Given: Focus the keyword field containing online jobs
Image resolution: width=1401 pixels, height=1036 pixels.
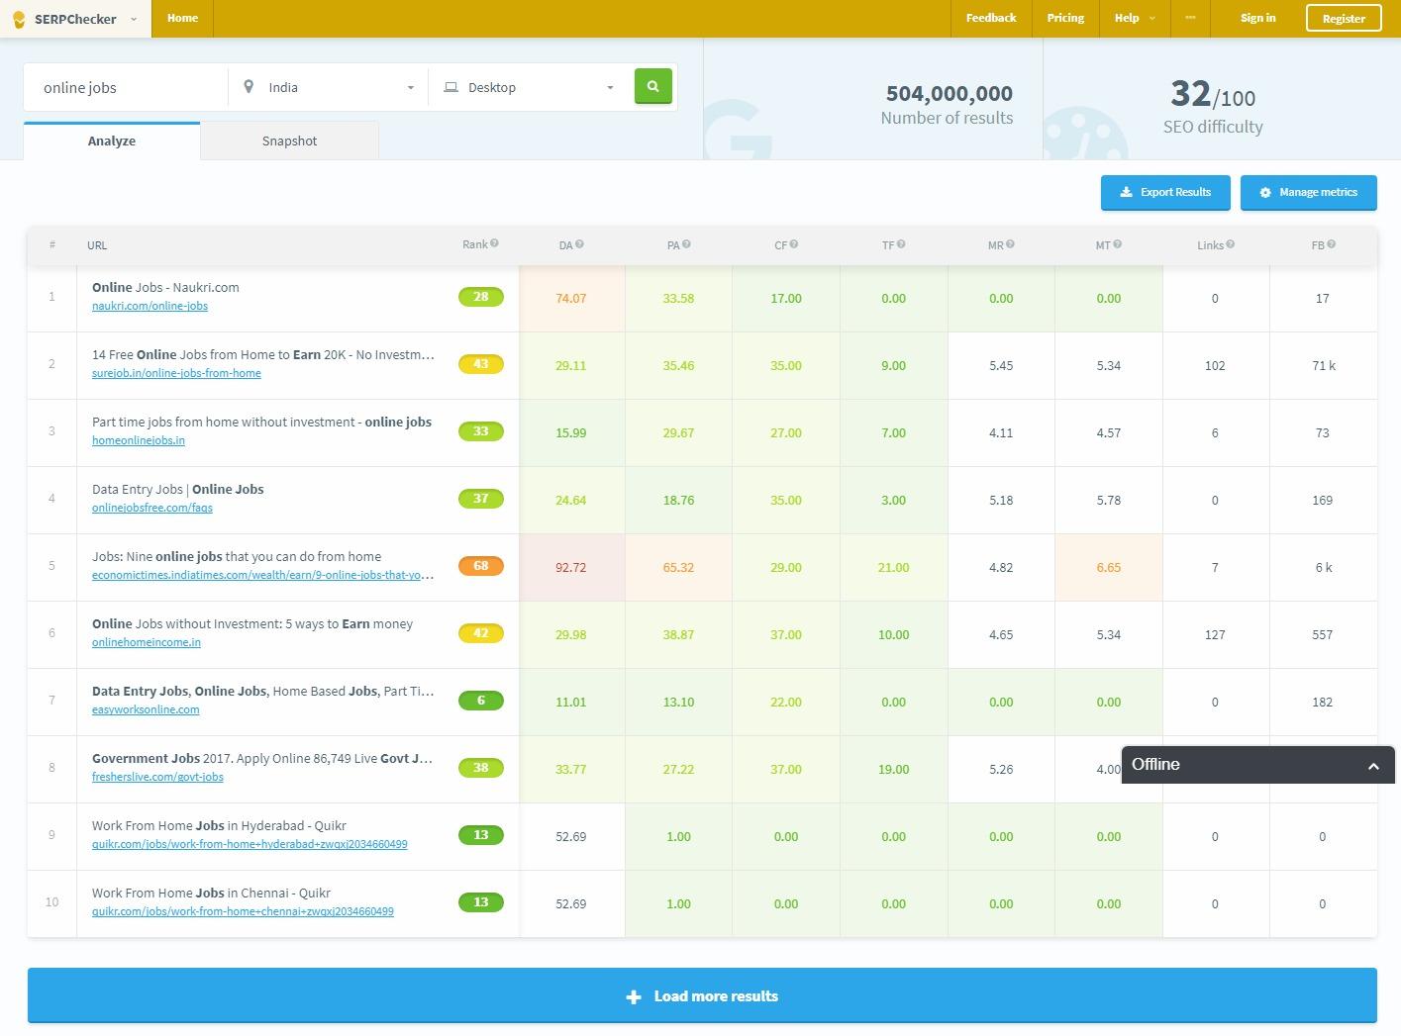Looking at the screenshot, I should pyautogui.click(x=127, y=87).
